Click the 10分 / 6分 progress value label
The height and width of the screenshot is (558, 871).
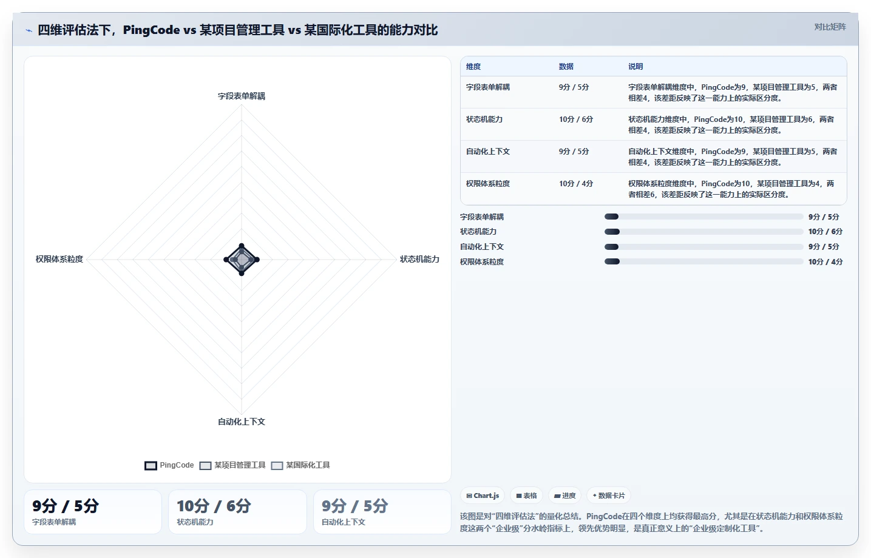click(x=825, y=232)
